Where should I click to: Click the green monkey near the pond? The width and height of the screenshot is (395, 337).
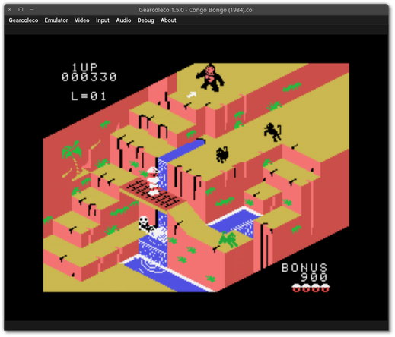tap(228, 239)
